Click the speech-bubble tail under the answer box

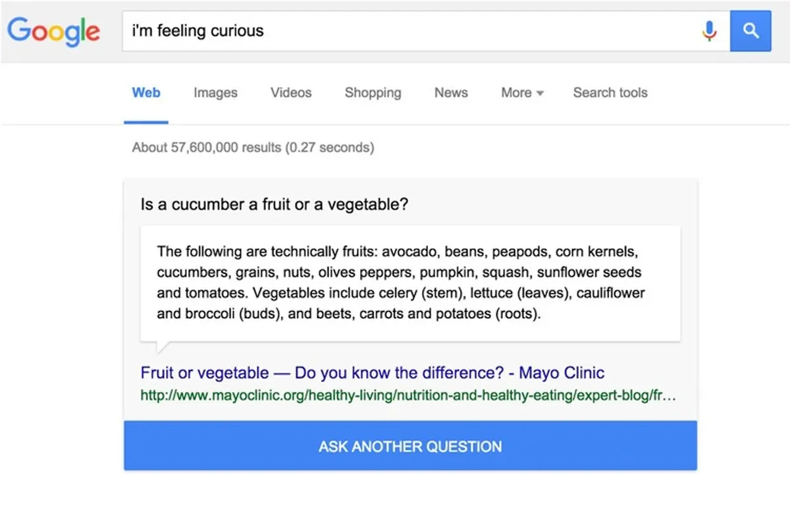159,347
